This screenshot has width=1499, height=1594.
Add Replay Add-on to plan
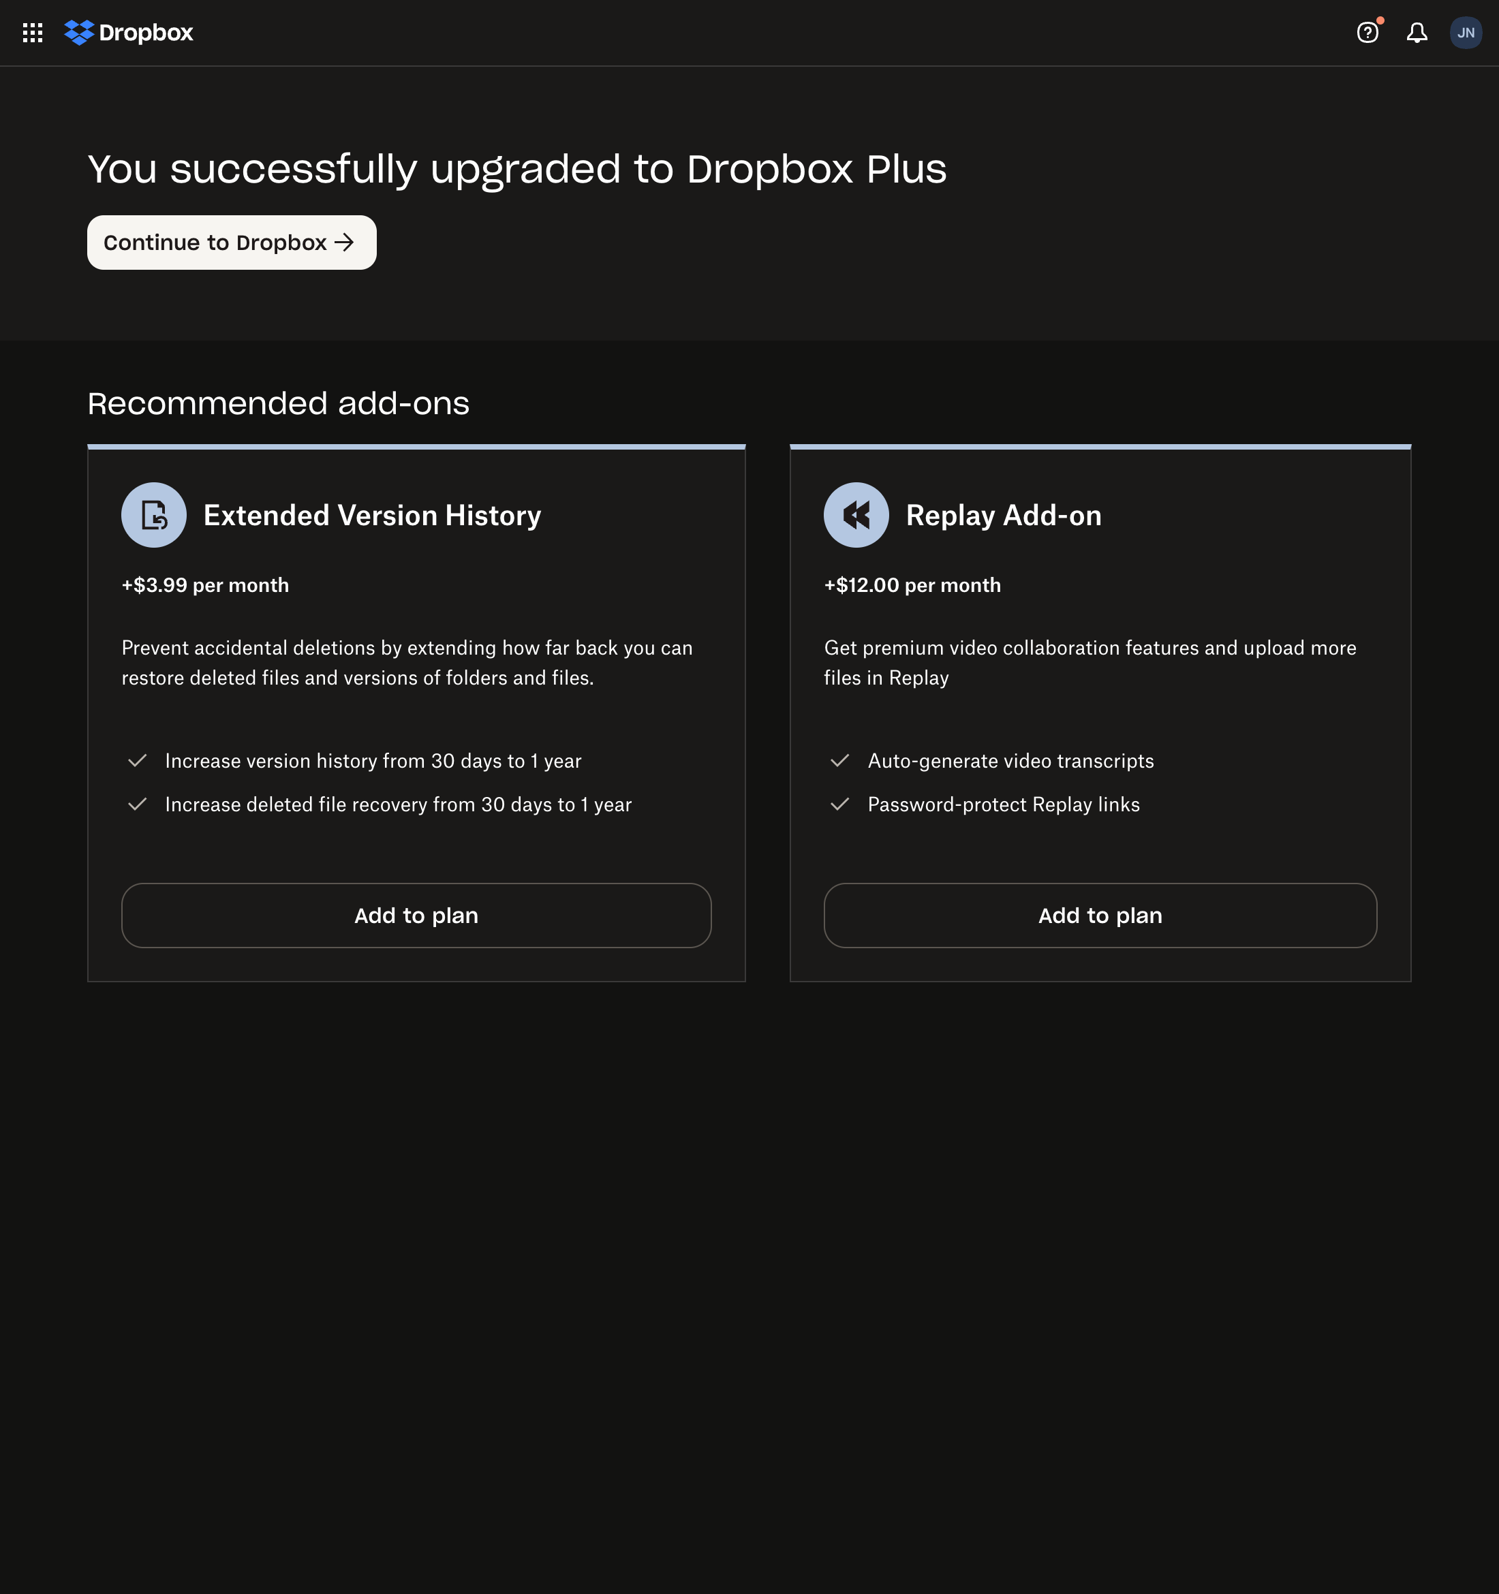(x=1100, y=915)
